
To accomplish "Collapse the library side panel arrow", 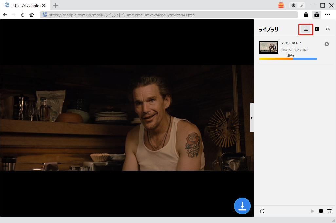I will click(x=252, y=118).
